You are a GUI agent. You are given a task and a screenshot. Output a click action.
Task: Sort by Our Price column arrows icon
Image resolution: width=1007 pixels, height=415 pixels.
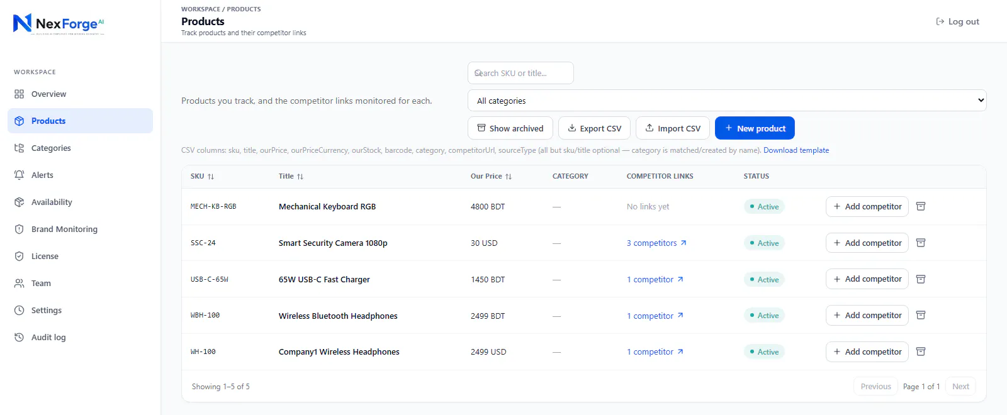coord(509,177)
